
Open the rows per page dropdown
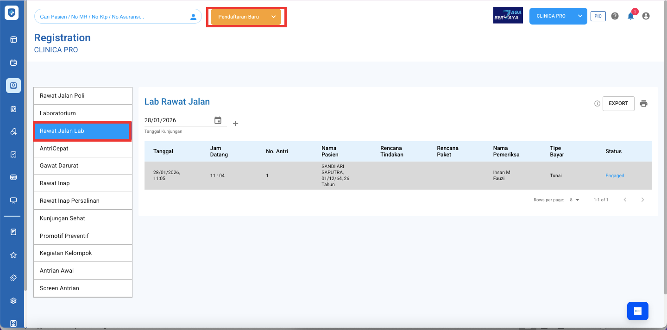pyautogui.click(x=574, y=200)
